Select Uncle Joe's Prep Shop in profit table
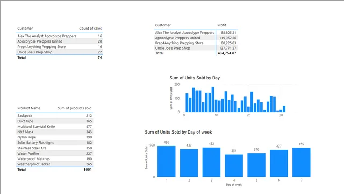The image size is (344, 194). pos(173,48)
